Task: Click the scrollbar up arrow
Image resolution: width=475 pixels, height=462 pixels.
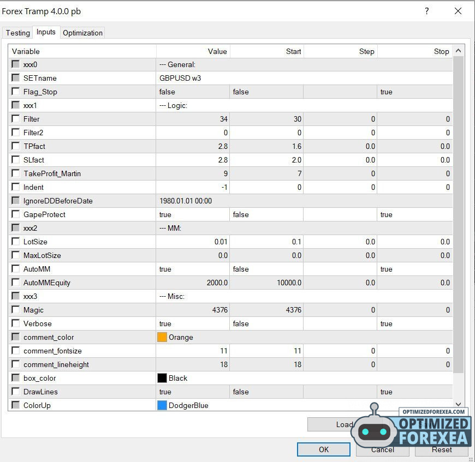Action: 458,51
